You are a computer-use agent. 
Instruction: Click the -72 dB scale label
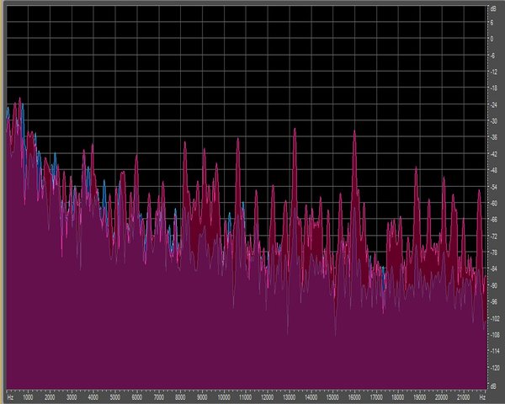coord(493,237)
